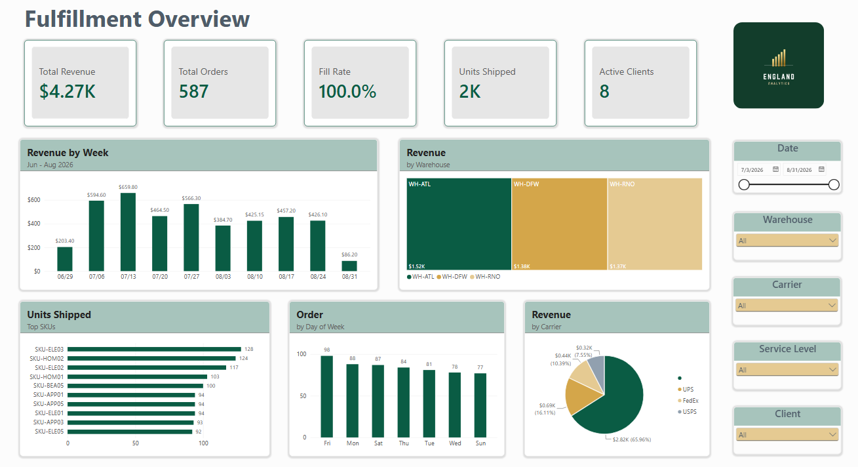The image size is (858, 467).
Task: Click the Total Orders 587 card
Action: (x=220, y=83)
